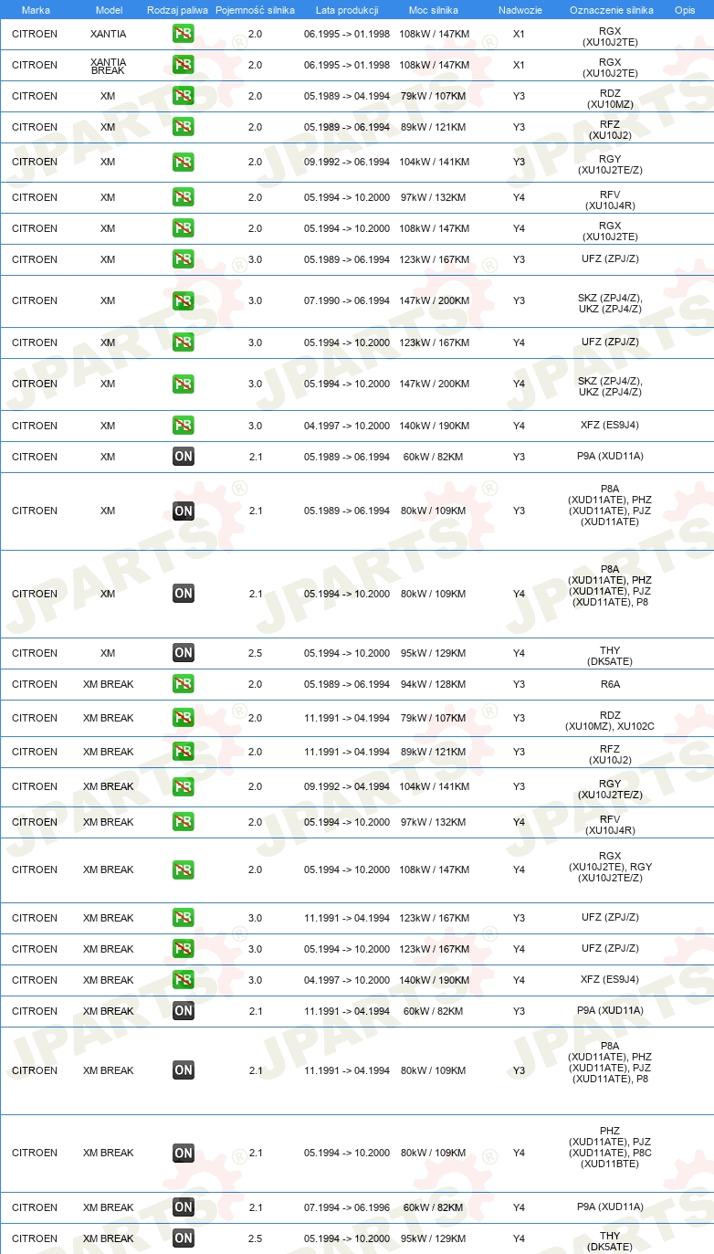This screenshot has height=1254, width=714.
Task: Click the 147kW / 200KM cell in the 07.1990 row
Action: 434,300
